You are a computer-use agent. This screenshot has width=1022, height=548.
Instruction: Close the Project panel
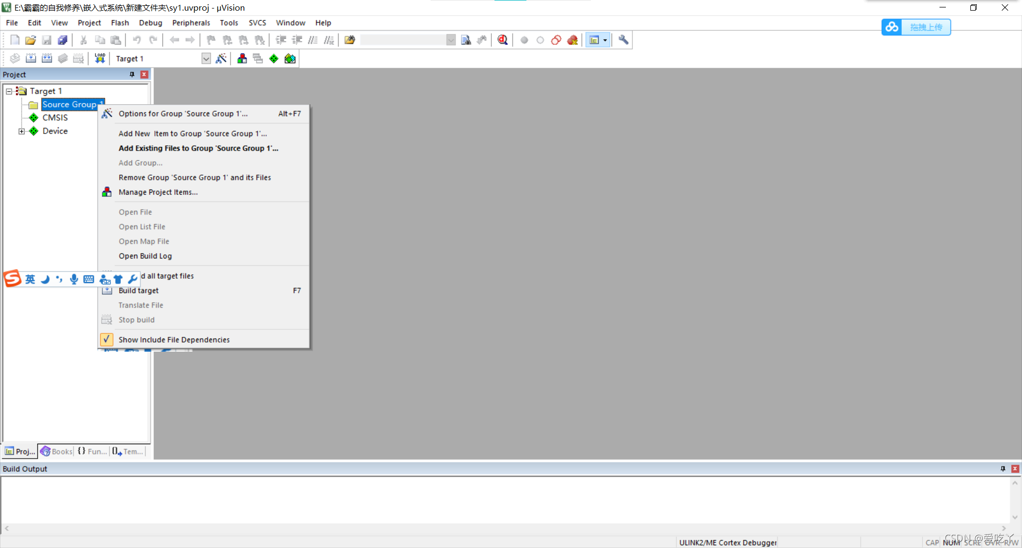pos(144,74)
